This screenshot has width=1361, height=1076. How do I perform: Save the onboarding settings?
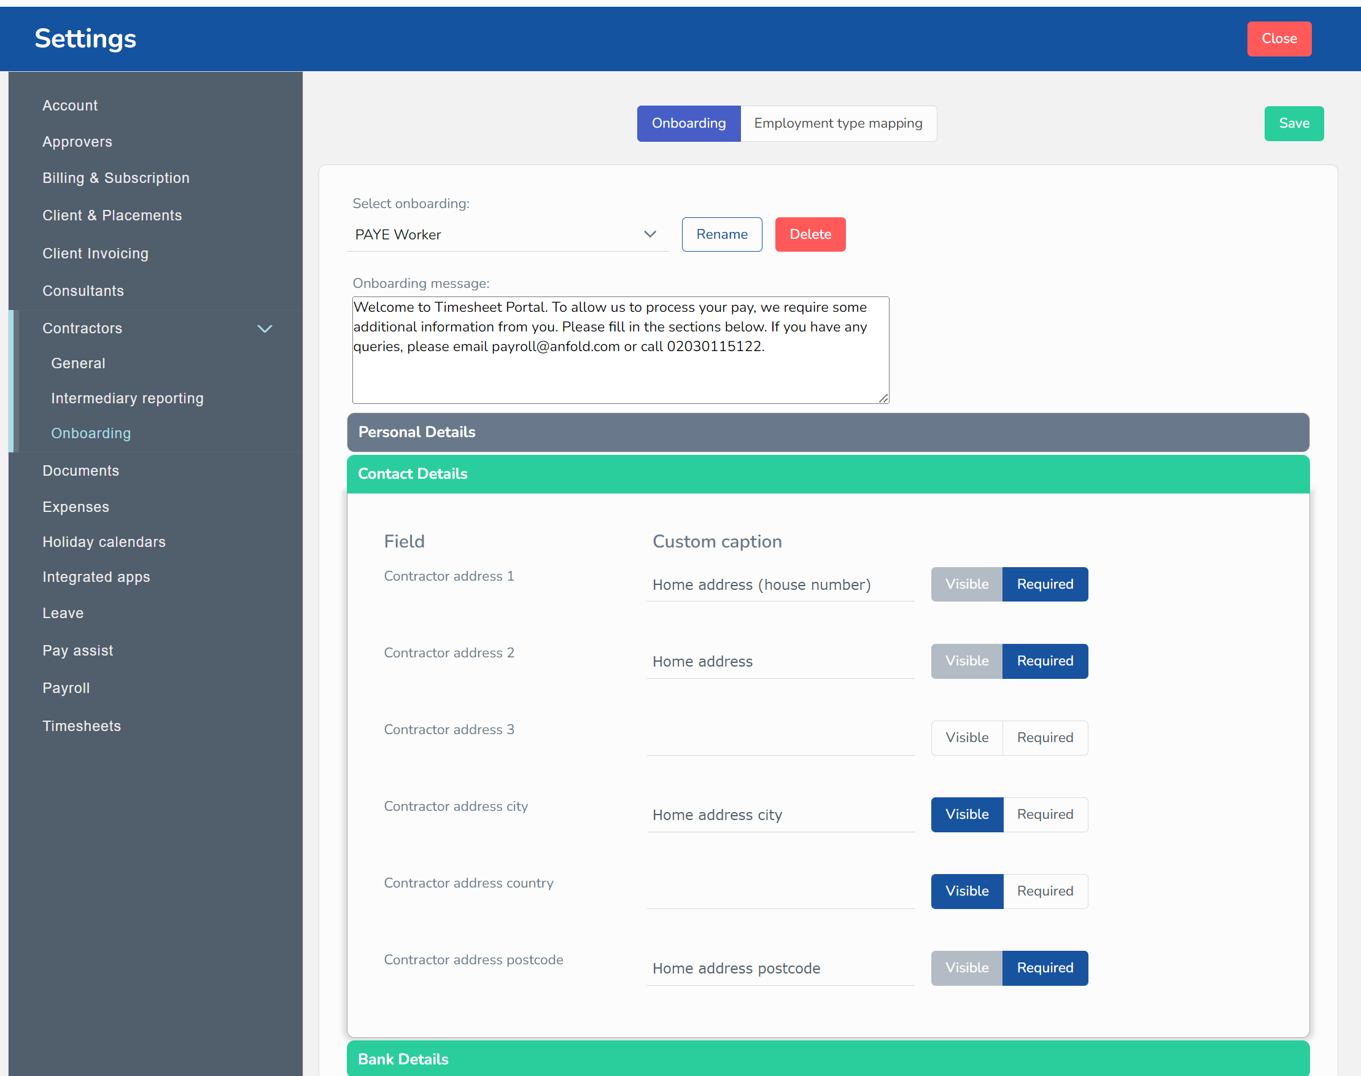click(x=1293, y=123)
